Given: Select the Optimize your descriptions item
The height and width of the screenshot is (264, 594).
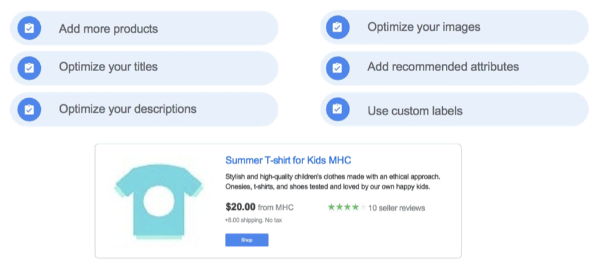Looking at the screenshot, I should [128, 109].
